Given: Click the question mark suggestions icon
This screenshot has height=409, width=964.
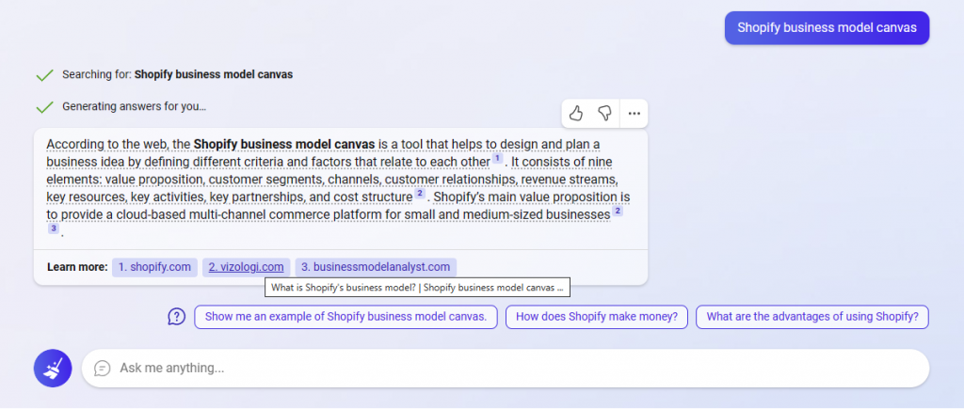Looking at the screenshot, I should [176, 317].
